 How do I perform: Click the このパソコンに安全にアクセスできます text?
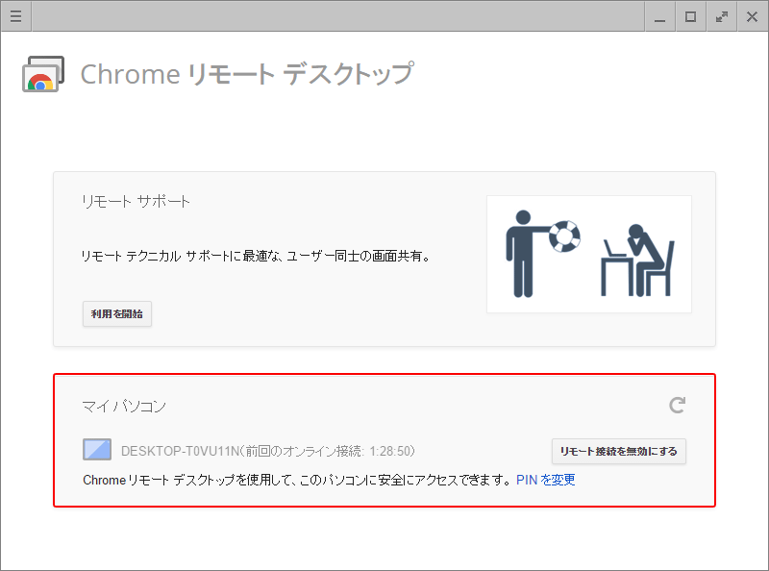point(407,480)
